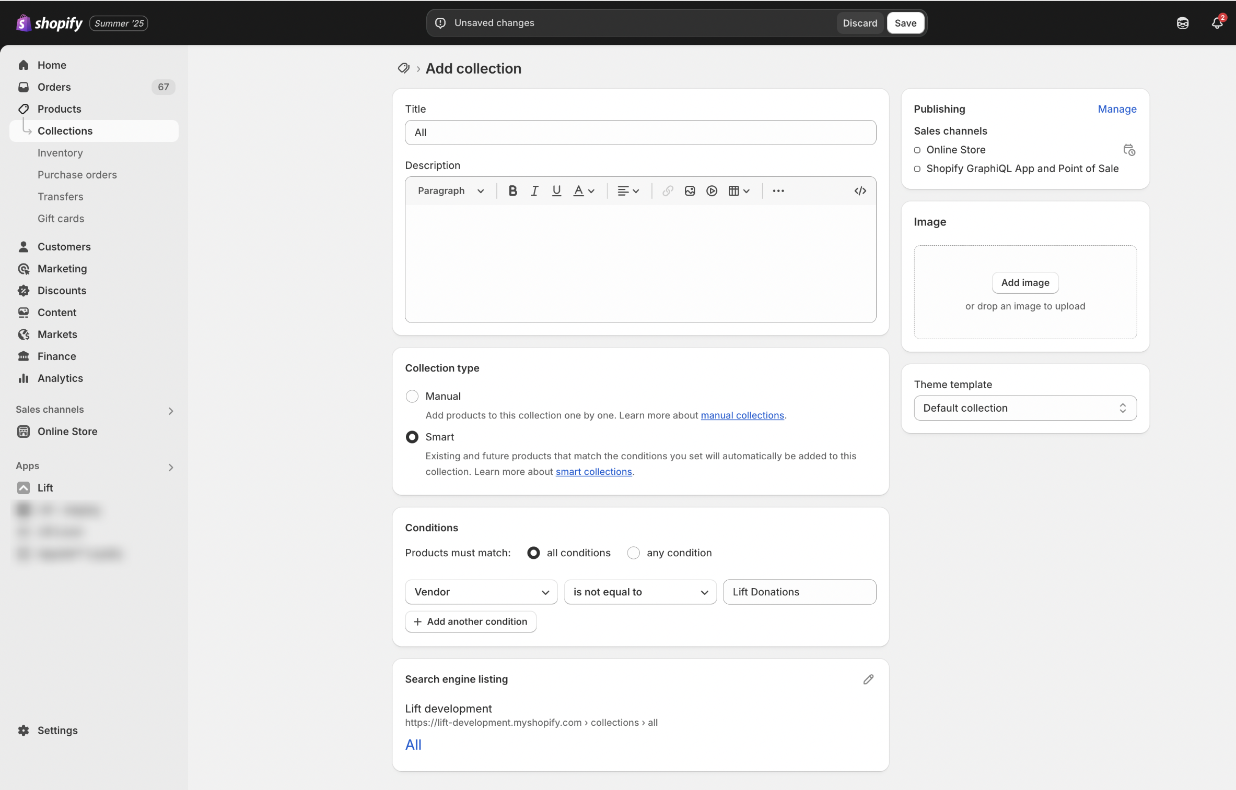The height and width of the screenshot is (790, 1236).
Task: Toggle bold in description editor
Action: pos(512,191)
